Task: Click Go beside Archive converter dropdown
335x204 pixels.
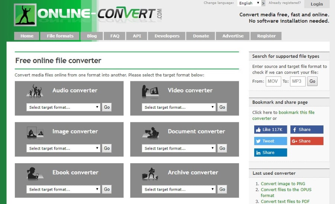Action: point(222,189)
